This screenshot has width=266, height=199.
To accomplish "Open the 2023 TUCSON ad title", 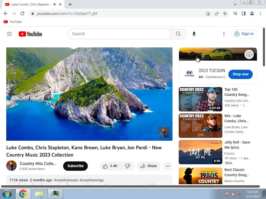I will tap(212, 70).
